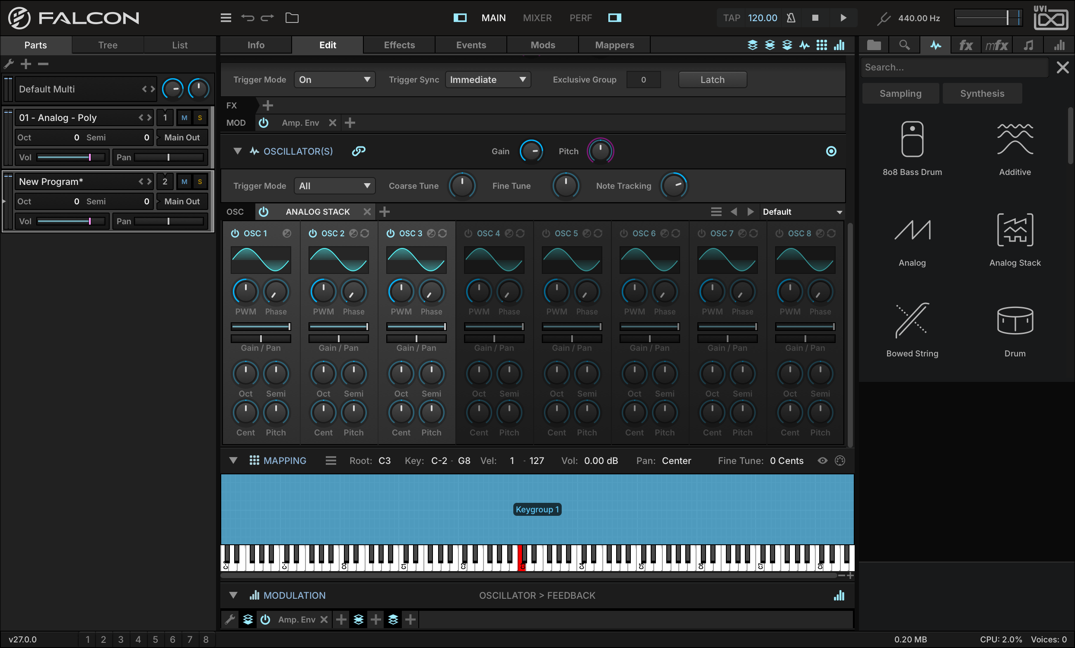The width and height of the screenshot is (1075, 648).
Task: Click the Sampling filter button
Action: (x=900, y=93)
